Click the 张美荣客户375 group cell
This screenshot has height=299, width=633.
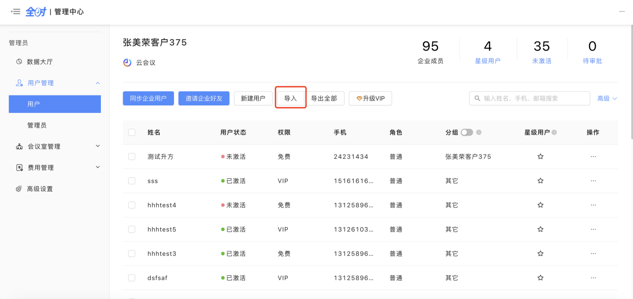[x=468, y=156]
